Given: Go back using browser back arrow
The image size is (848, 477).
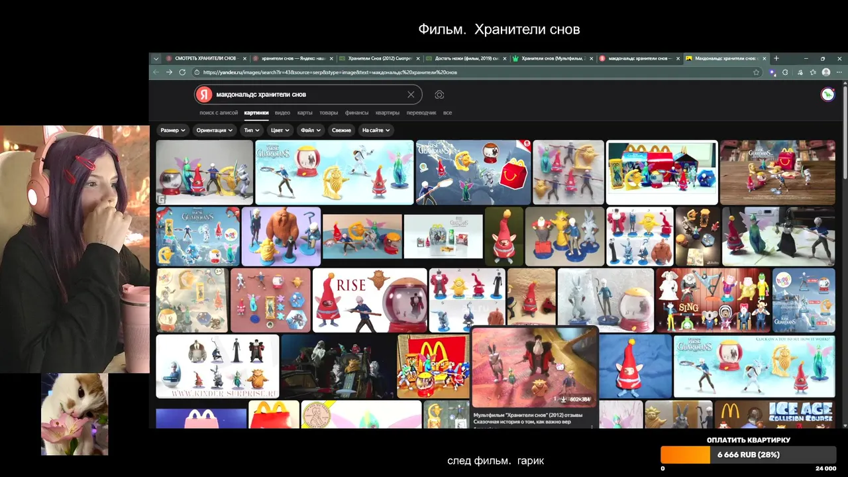Looking at the screenshot, I should tap(156, 72).
